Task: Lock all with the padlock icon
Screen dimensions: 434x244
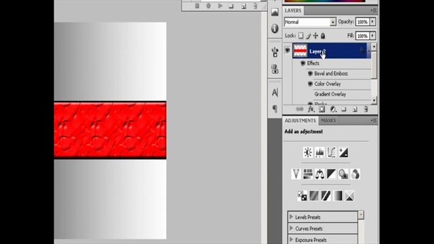Action: [323, 36]
